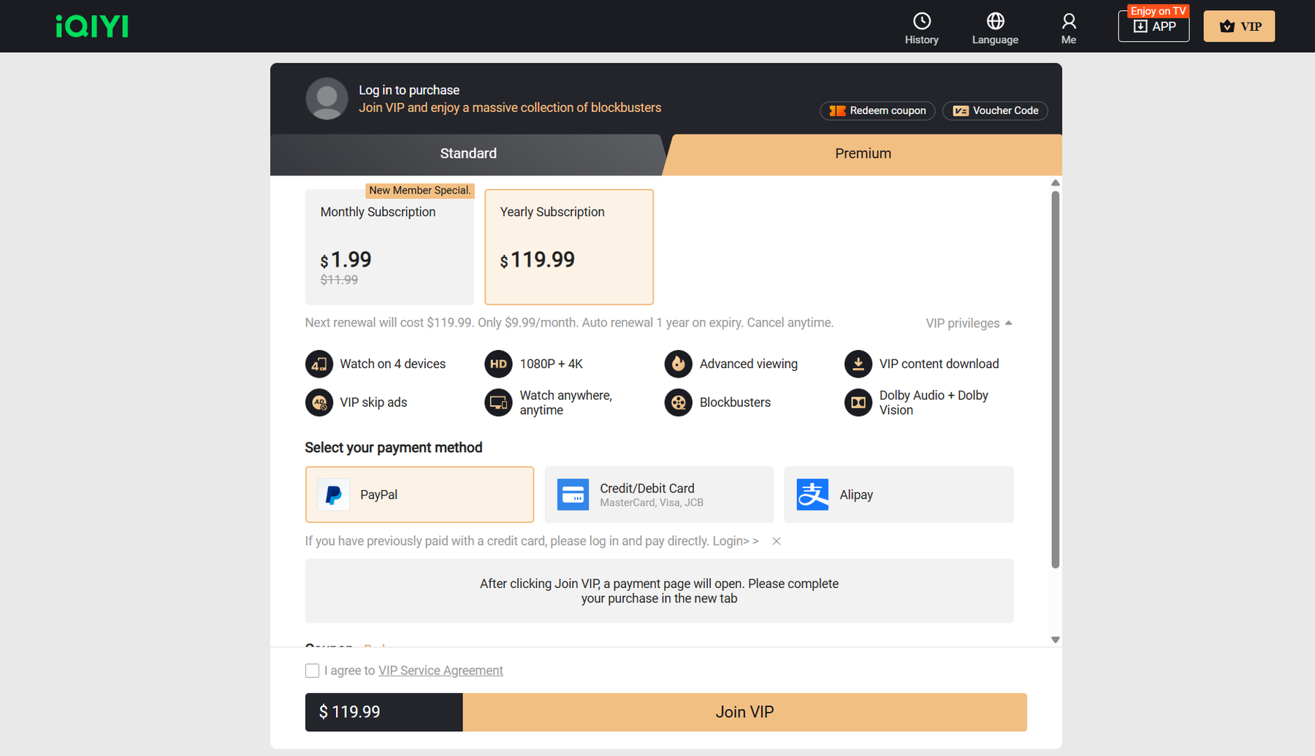The height and width of the screenshot is (756, 1315).
Task: Click the Watch on 4 devices icon
Action: (x=319, y=364)
